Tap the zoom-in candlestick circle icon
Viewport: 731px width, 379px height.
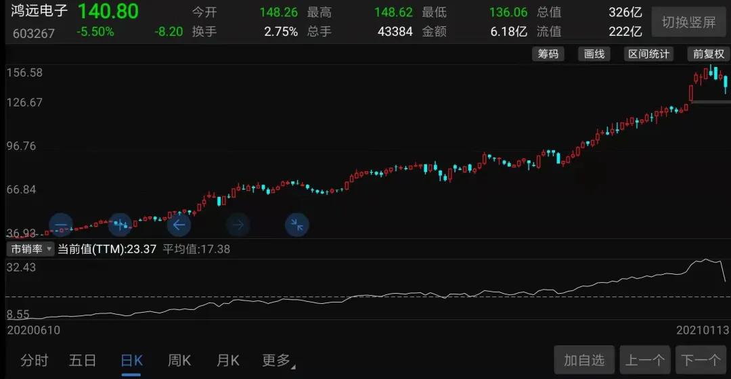pos(120,225)
